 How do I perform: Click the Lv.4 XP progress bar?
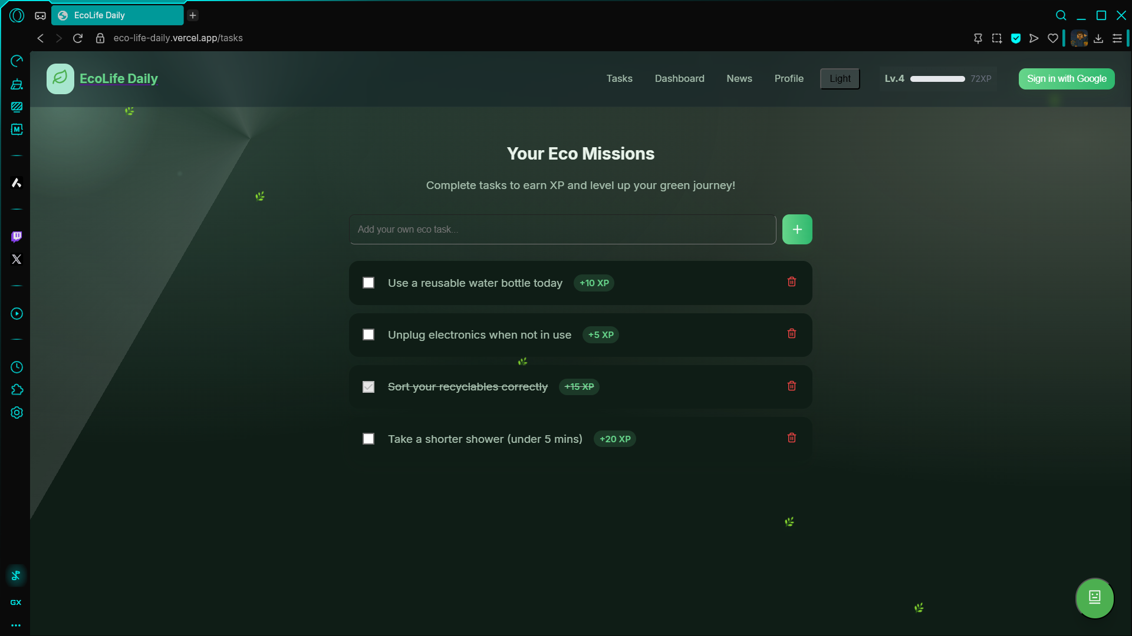[x=937, y=79]
